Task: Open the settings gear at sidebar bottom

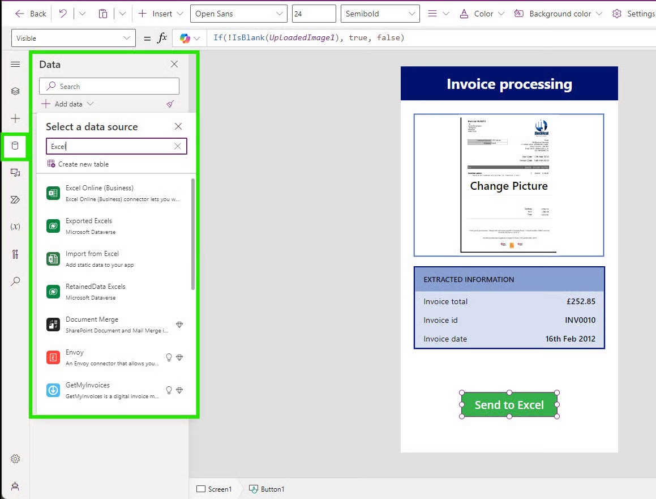Action: click(15, 459)
